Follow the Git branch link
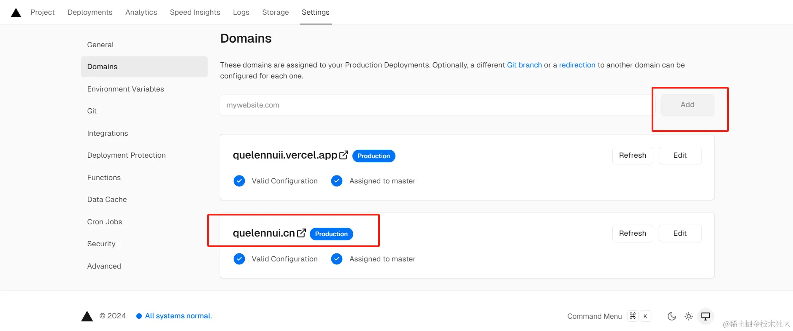 (524, 65)
